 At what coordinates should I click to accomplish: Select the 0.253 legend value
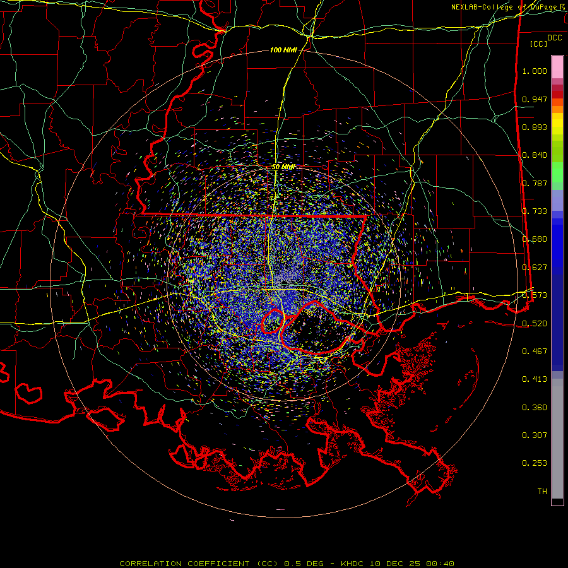535,463
